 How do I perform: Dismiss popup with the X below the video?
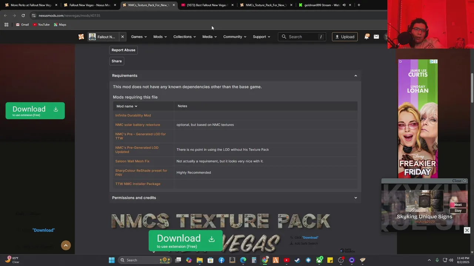point(467,231)
